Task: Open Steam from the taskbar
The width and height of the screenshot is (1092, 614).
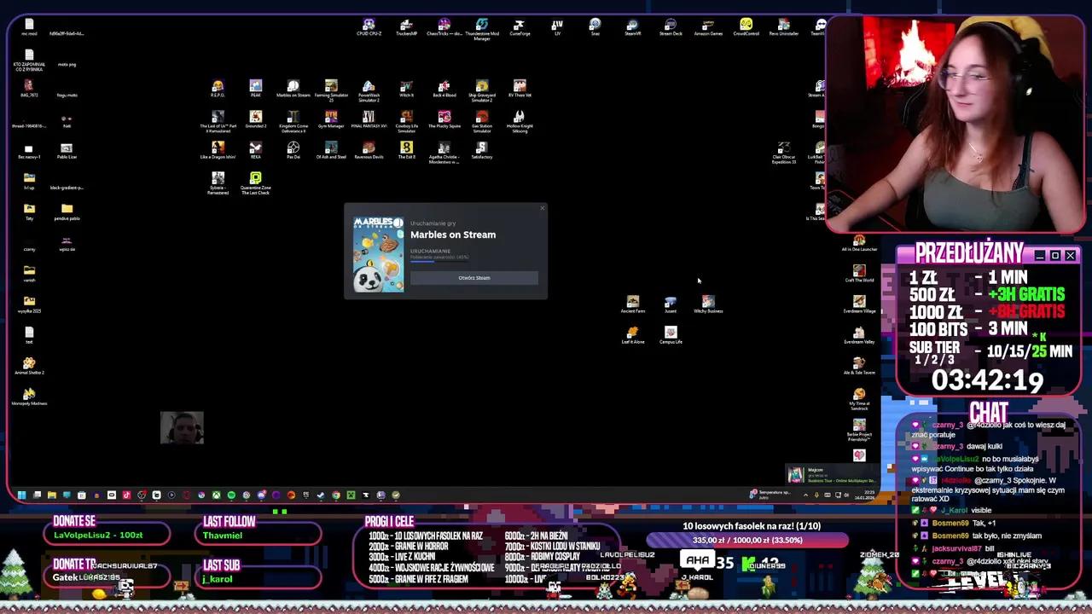Action: tap(321, 495)
